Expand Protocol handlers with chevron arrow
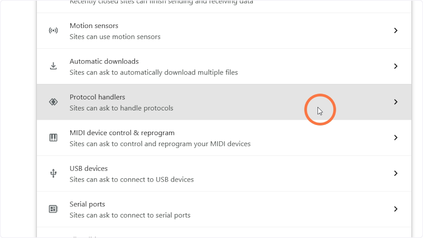423x238 pixels. tap(396, 102)
